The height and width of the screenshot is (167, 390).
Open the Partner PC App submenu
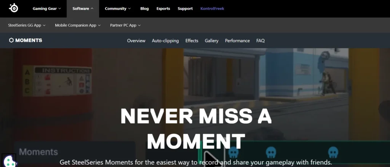[x=125, y=25]
